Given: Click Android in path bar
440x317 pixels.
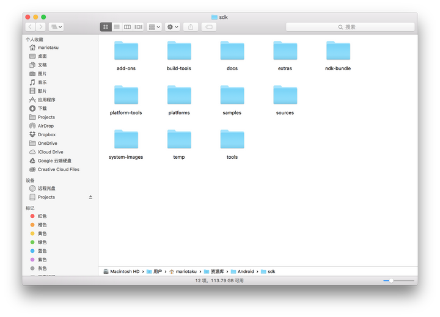Looking at the screenshot, I should pyautogui.click(x=243, y=271).
